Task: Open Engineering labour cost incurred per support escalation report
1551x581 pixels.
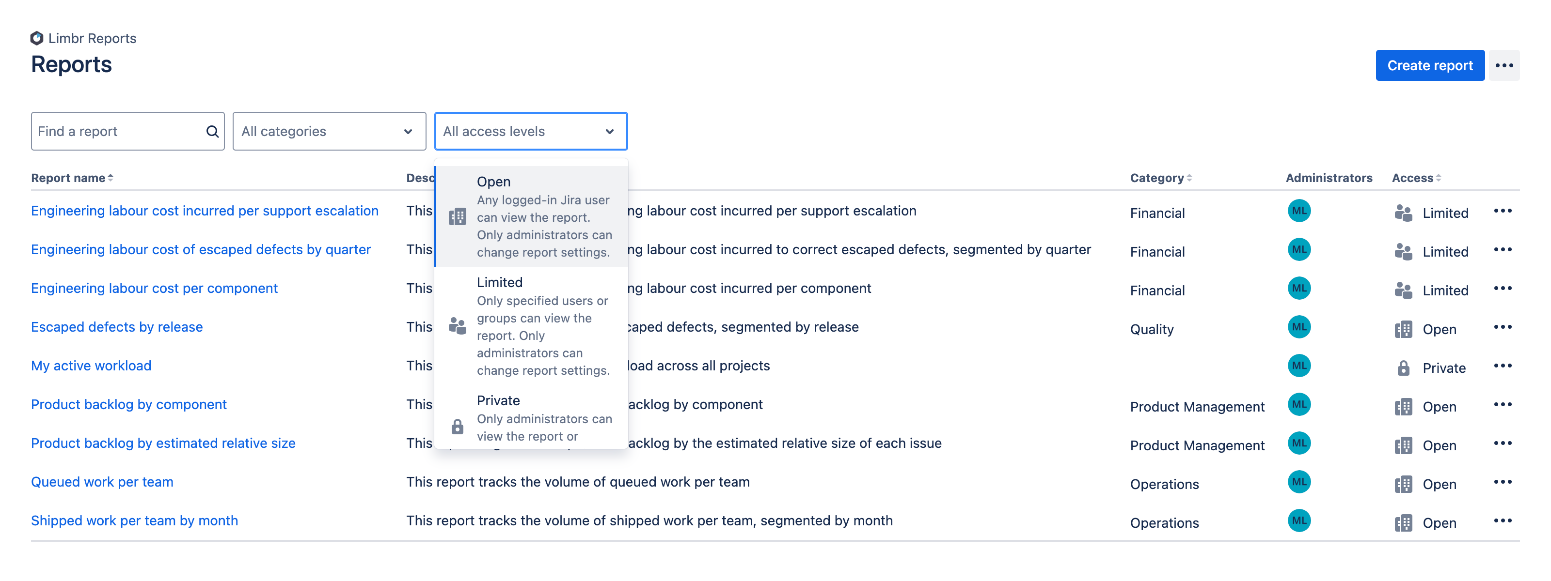Action: (x=205, y=211)
